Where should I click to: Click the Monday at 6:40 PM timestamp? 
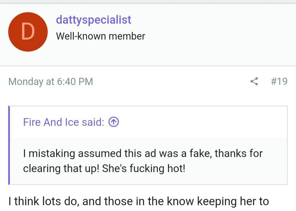(x=51, y=82)
